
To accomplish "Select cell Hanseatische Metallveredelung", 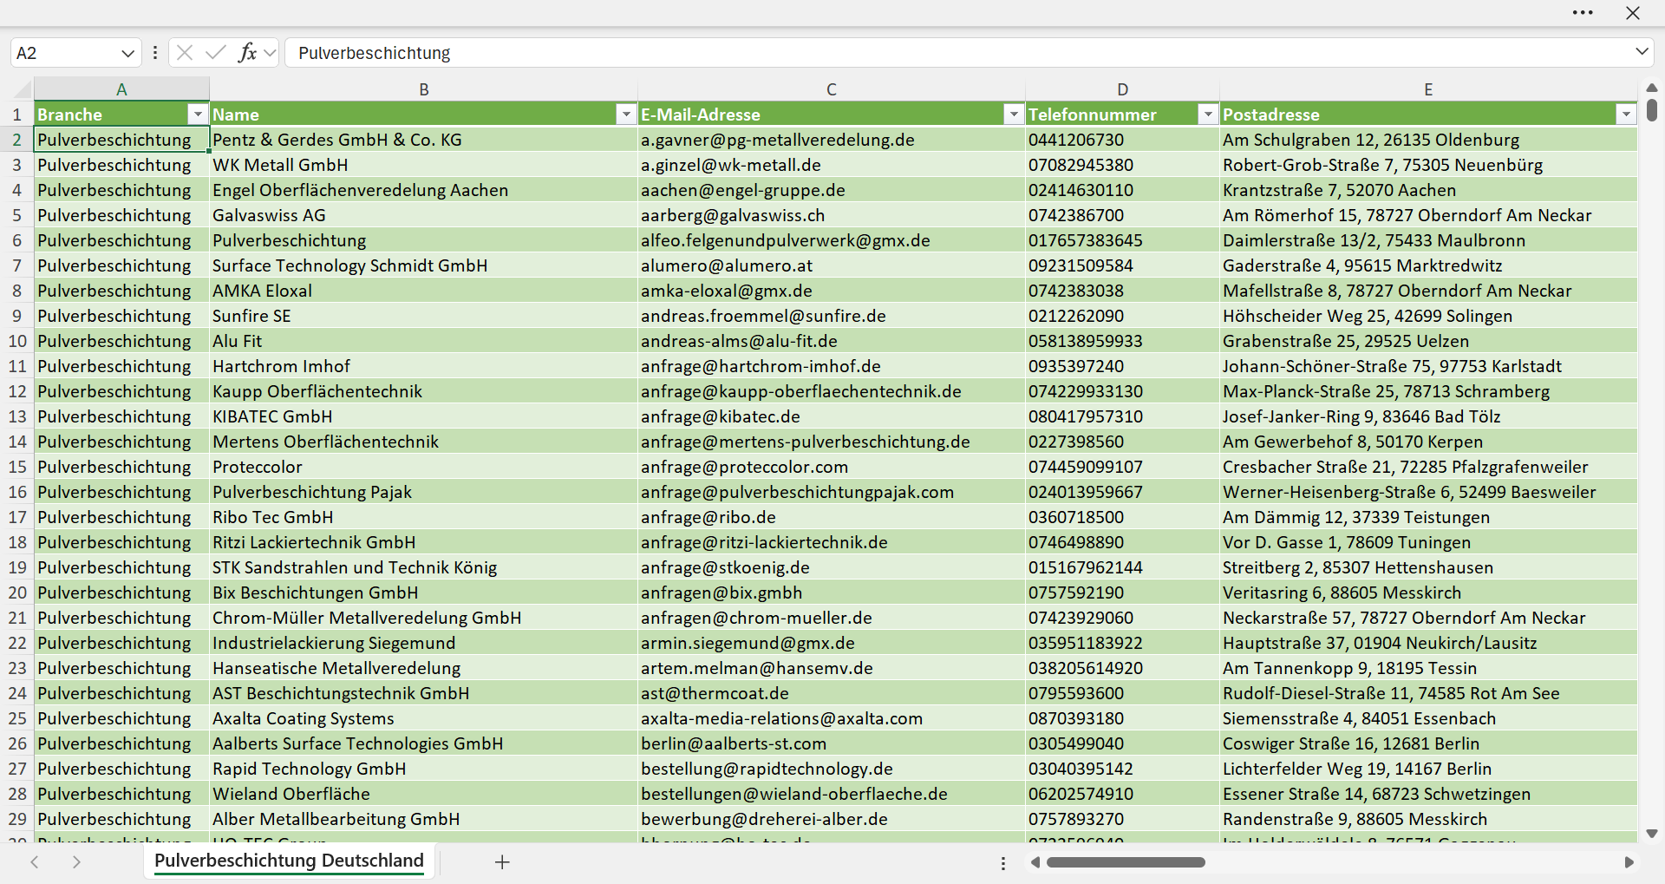I will click(423, 668).
